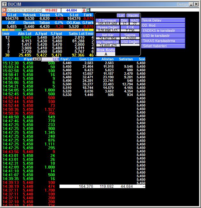201x208 pixels.
Task: Click the piy.Toplam Lot label
Action: tap(108, 42)
